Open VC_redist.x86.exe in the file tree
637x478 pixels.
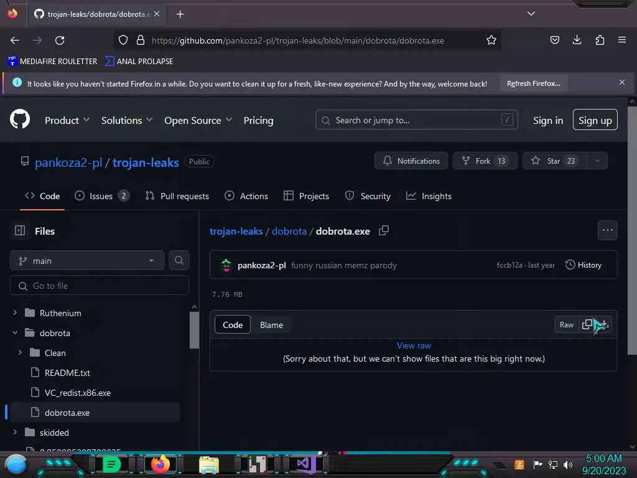[78, 393]
